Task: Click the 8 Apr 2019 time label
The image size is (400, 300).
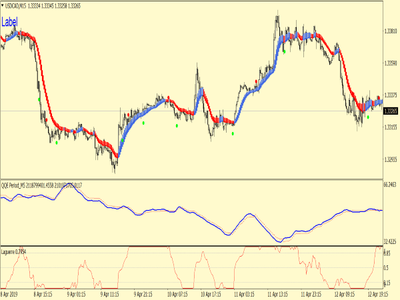Action: (9, 294)
